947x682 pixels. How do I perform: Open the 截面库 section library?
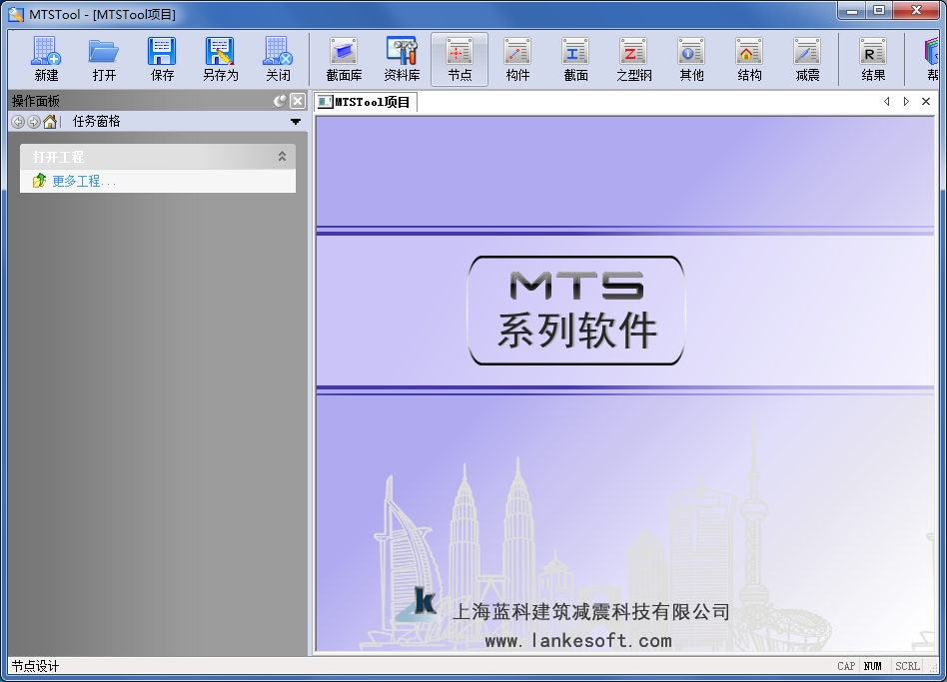(x=343, y=58)
